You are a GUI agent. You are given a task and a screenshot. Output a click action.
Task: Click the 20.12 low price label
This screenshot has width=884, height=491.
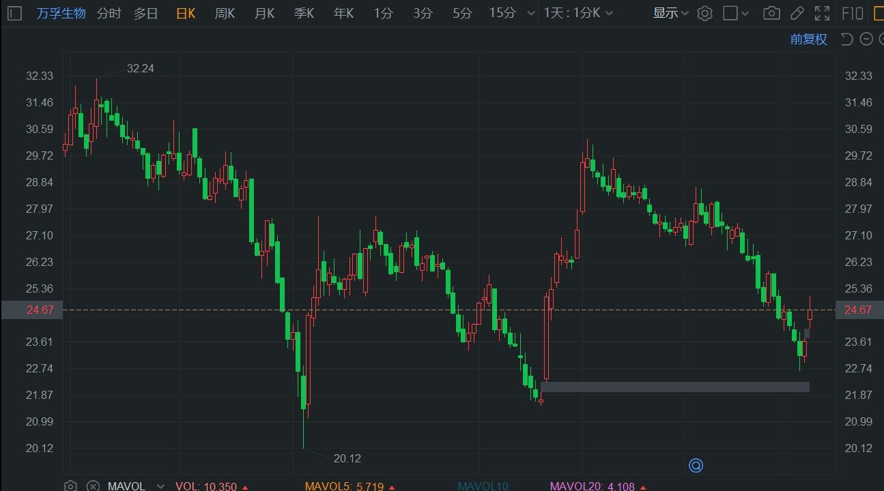[347, 458]
